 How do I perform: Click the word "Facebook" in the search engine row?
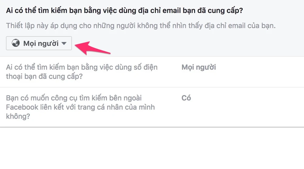(x=22, y=107)
